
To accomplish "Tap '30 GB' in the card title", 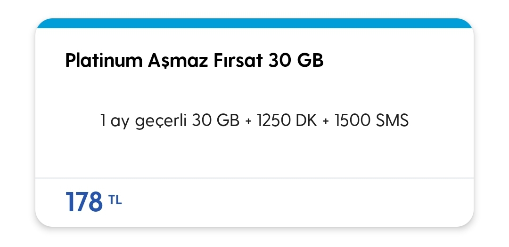I will [296, 61].
